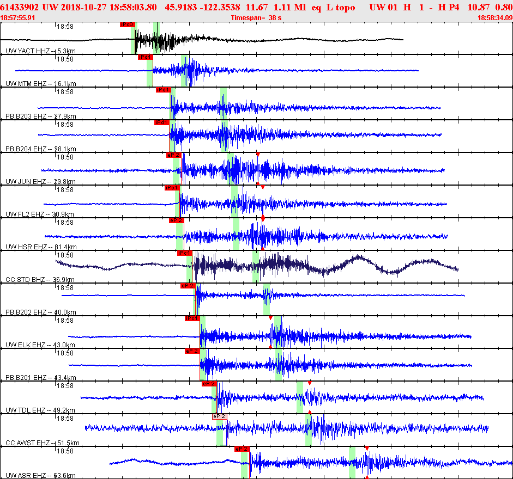Select the eP 2 pick flag on PB B201 trace
Screen dimensions: 513x479
[192, 351]
